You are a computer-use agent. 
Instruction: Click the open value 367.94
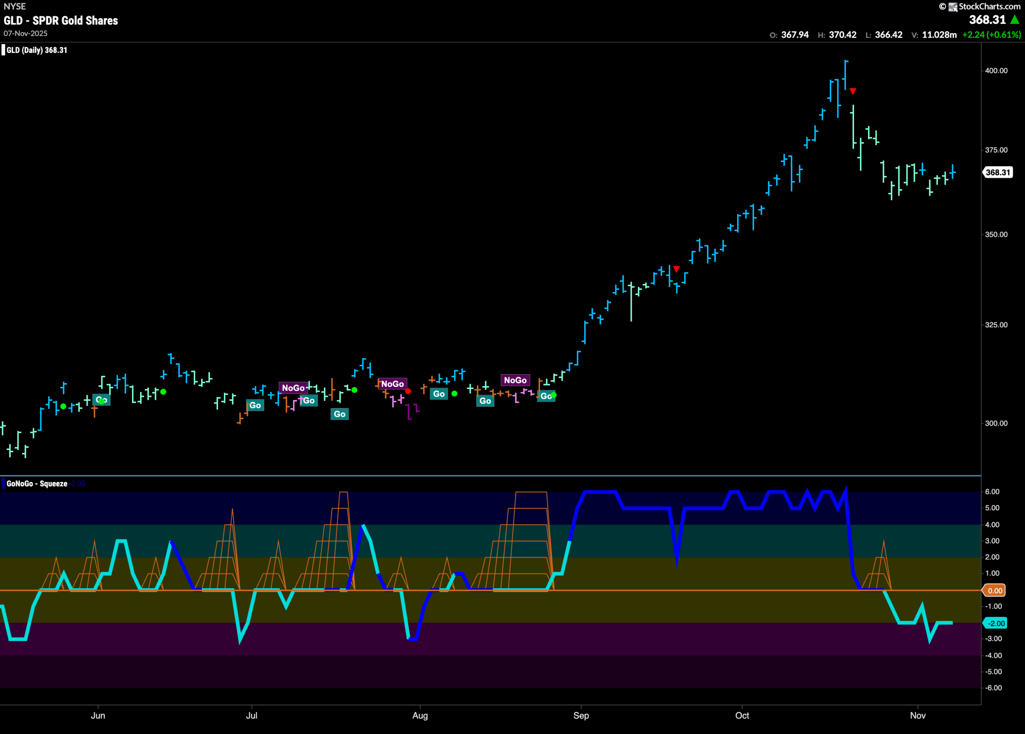(794, 35)
